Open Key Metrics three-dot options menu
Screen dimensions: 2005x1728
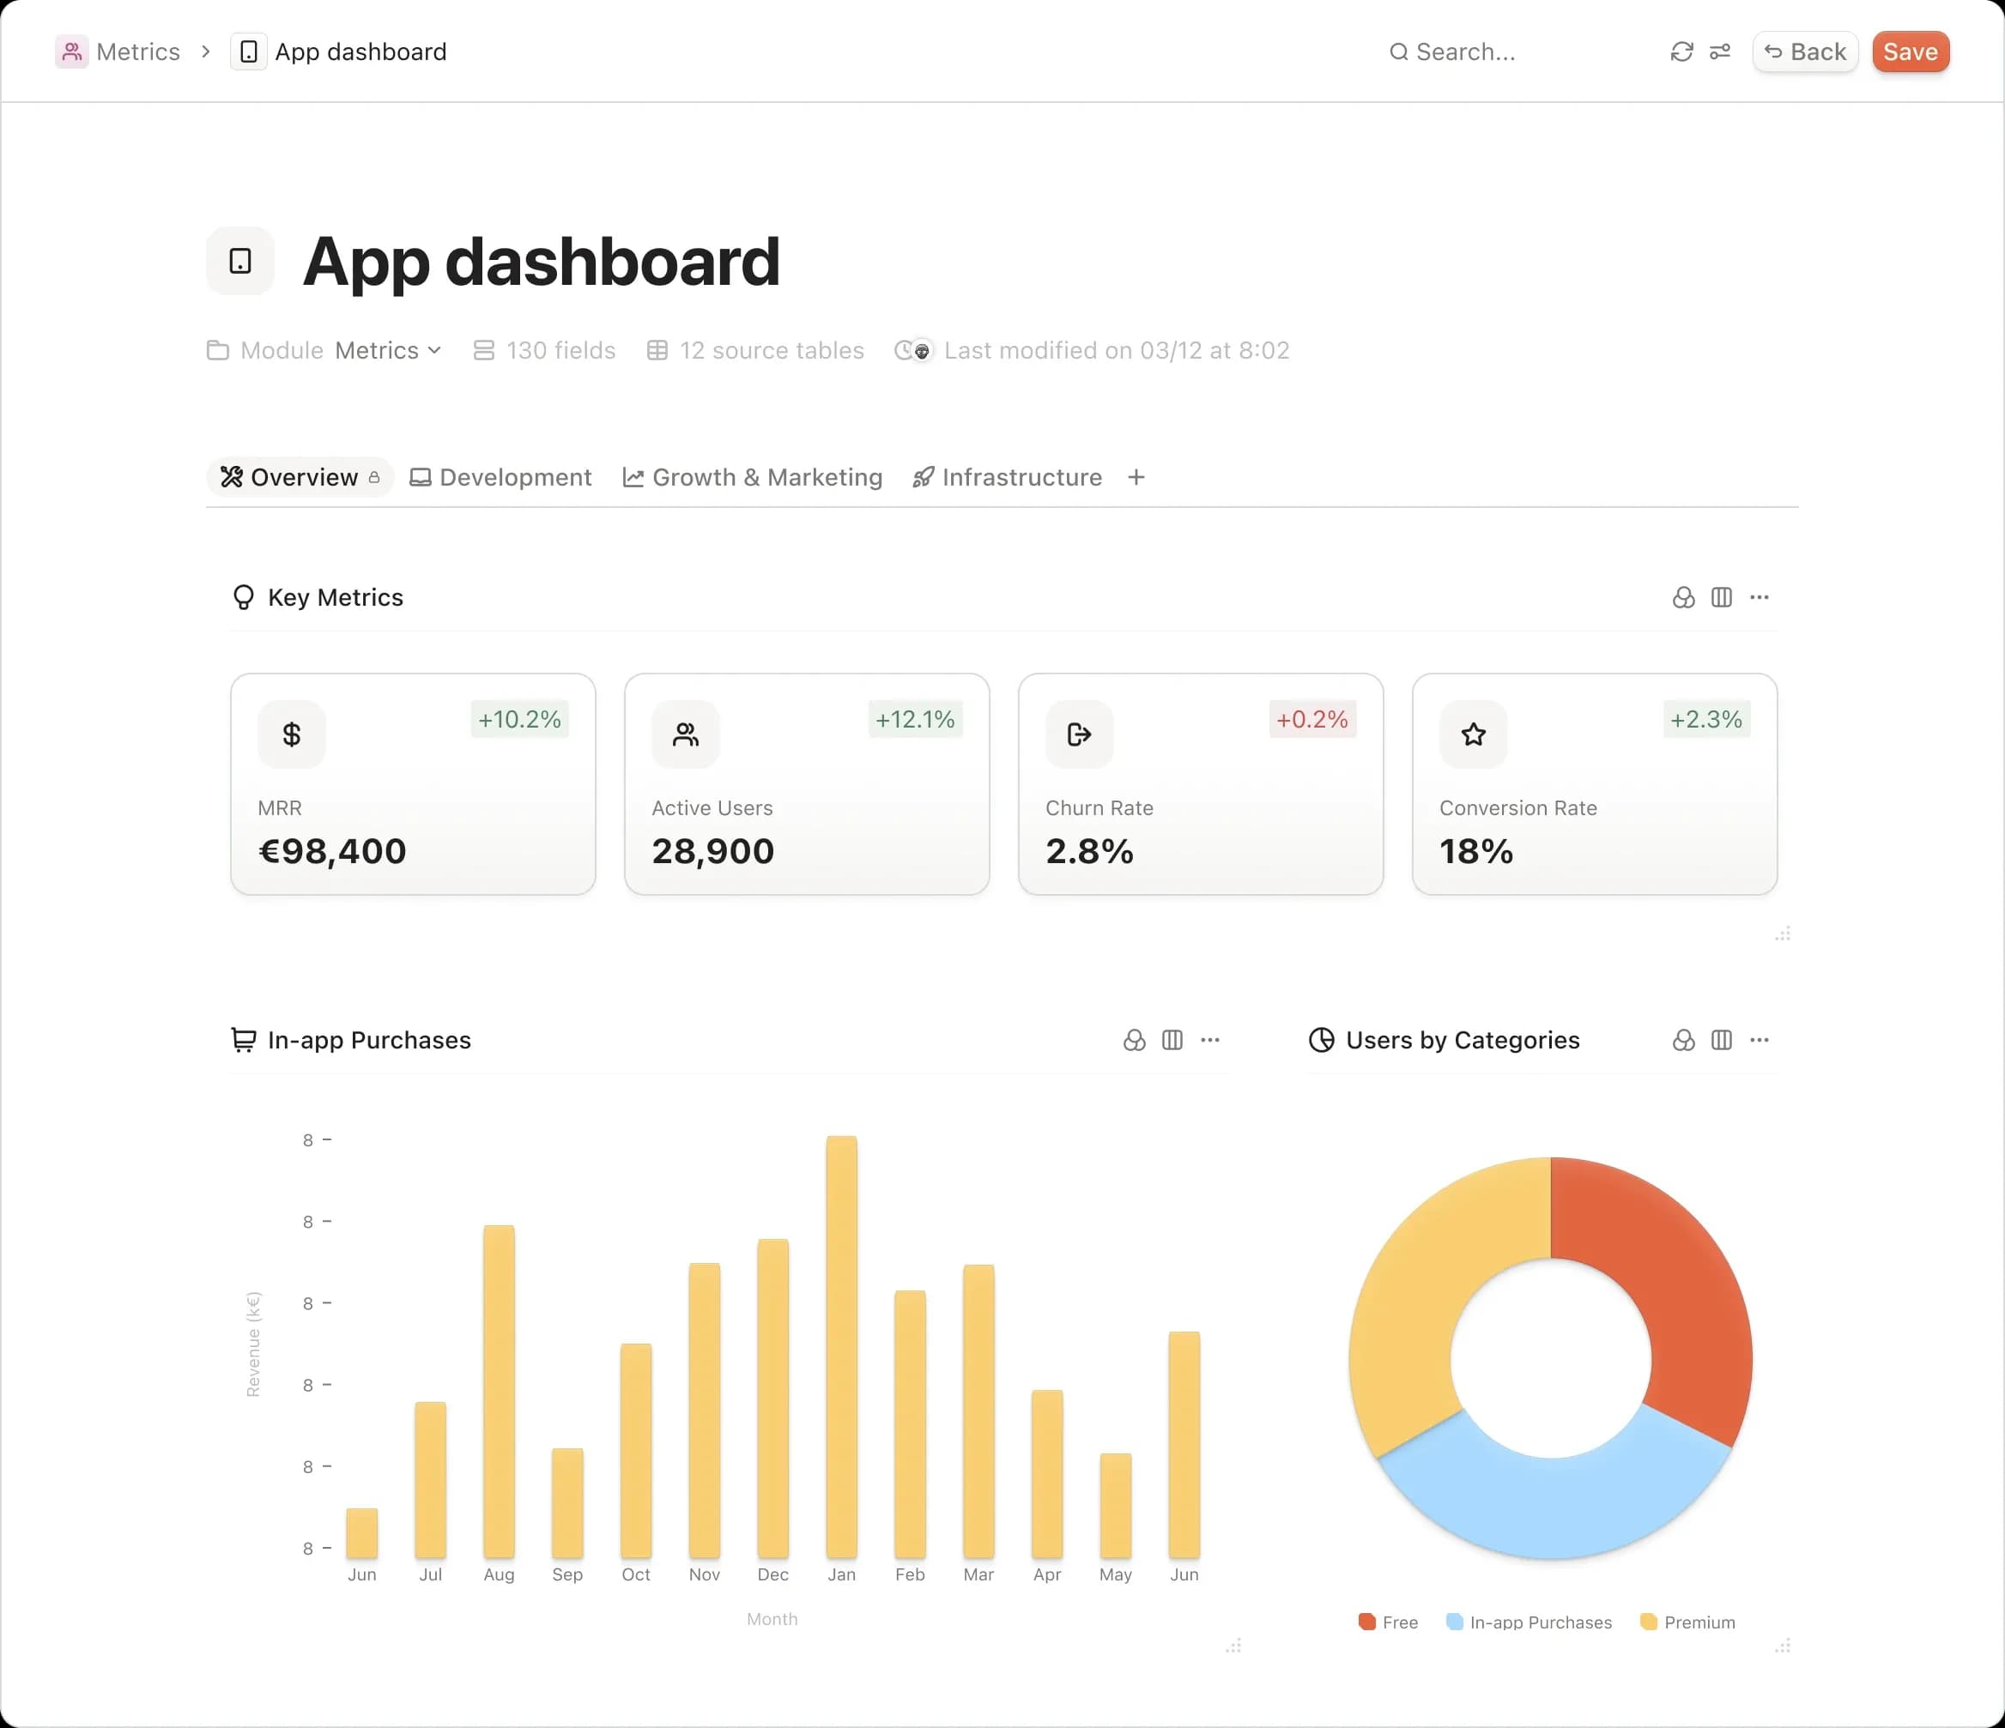pos(1760,597)
